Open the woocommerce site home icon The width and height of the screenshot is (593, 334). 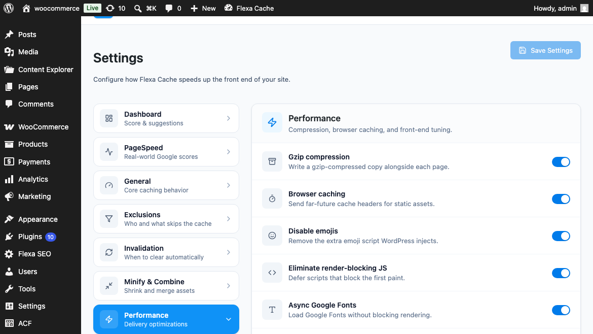(x=26, y=8)
